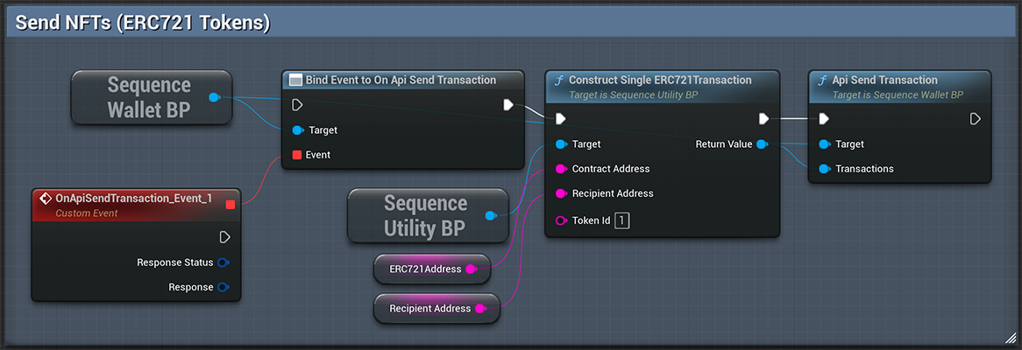This screenshot has width=1022, height=350.
Task: Click Bind Event node's execution output pin
Action: [x=508, y=105]
